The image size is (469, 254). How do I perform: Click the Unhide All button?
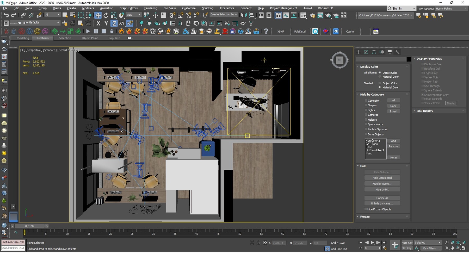coord(382,198)
